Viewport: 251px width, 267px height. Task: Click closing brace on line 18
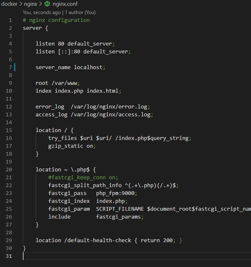point(37,154)
